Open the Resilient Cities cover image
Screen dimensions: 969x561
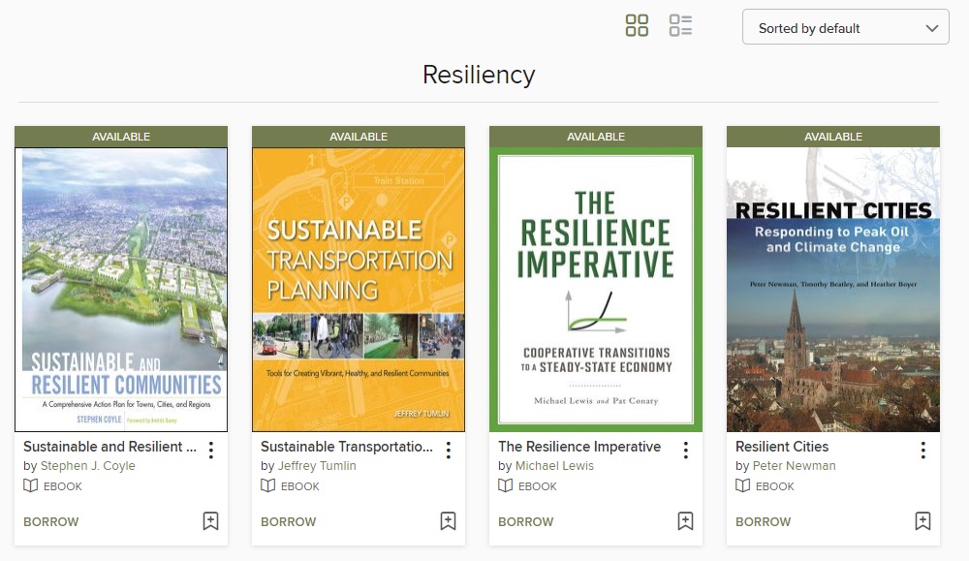pos(833,290)
